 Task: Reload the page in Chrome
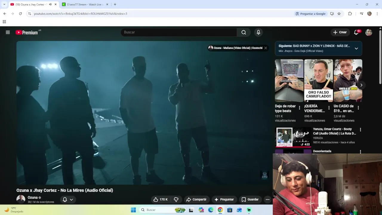point(20,14)
